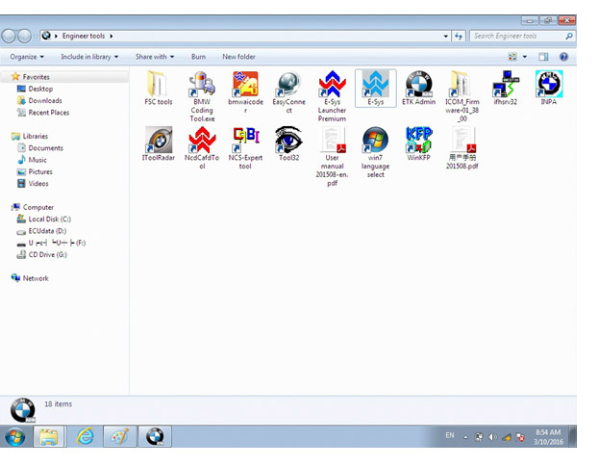Select the ETK Admin shortcut
This screenshot has height=466, width=599.
[418, 89]
